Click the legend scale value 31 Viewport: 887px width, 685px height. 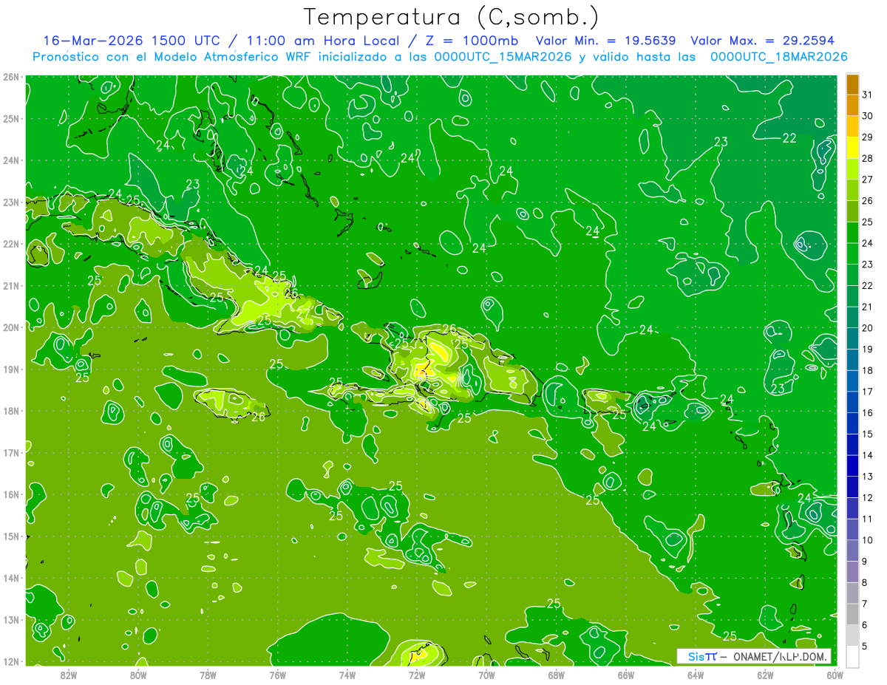pyautogui.click(x=867, y=95)
